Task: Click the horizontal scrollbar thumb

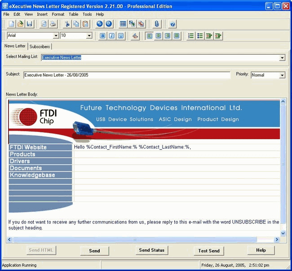Action: (x=135, y=240)
